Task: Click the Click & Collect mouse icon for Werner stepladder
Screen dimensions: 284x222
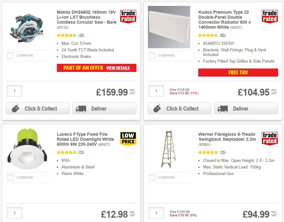Action: pyautogui.click(x=157, y=221)
